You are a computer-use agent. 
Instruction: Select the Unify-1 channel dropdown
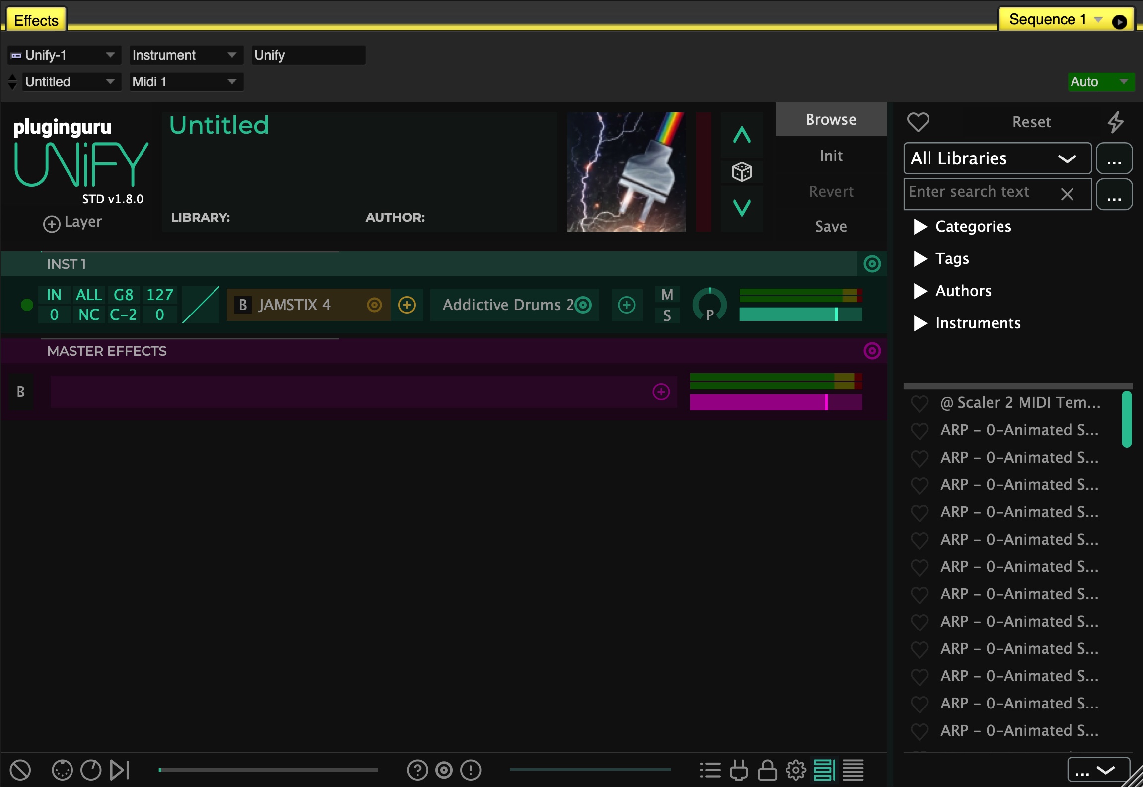[61, 55]
